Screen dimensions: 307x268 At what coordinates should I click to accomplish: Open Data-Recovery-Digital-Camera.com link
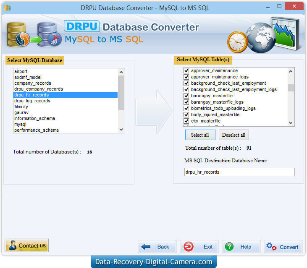click(154, 262)
